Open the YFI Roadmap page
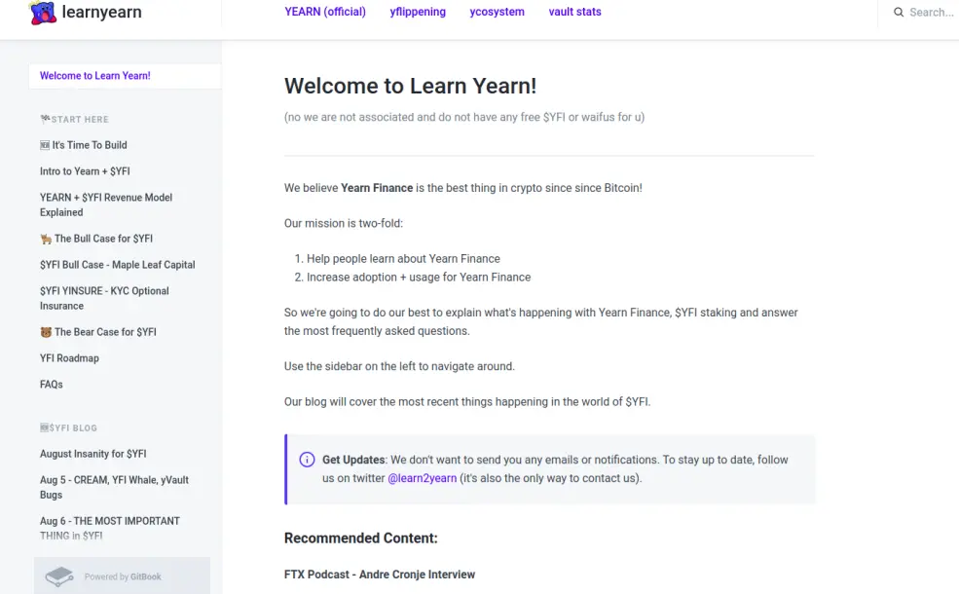This screenshot has width=959, height=594. (x=69, y=358)
